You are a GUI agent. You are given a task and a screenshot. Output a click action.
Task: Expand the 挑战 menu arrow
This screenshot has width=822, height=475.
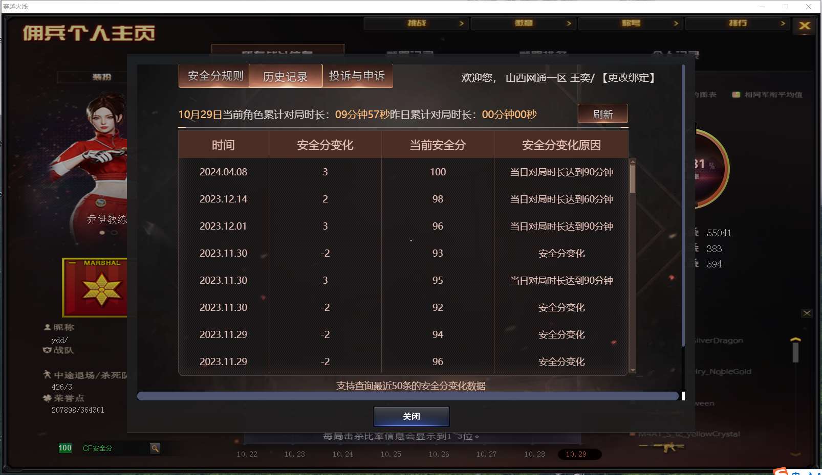click(461, 24)
